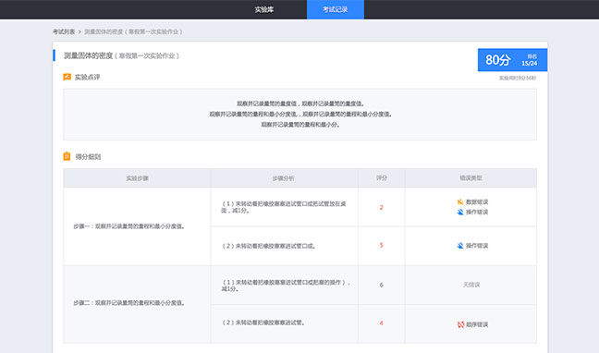Click the 无错误 cell
Viewport: 599px width, 353px height.
pos(471,285)
